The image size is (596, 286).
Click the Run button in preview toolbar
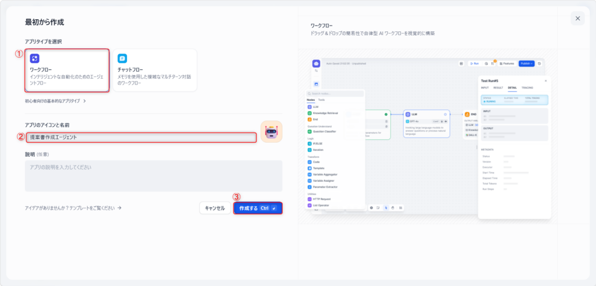pyautogui.click(x=476, y=63)
